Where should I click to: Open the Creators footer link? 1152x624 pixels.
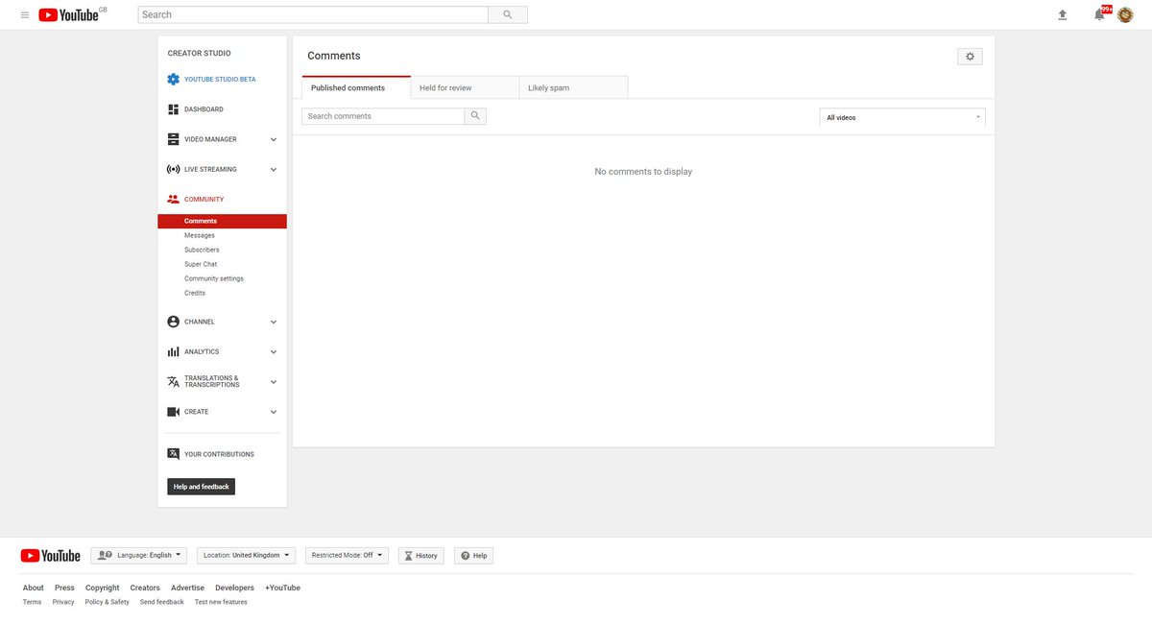pyautogui.click(x=145, y=588)
